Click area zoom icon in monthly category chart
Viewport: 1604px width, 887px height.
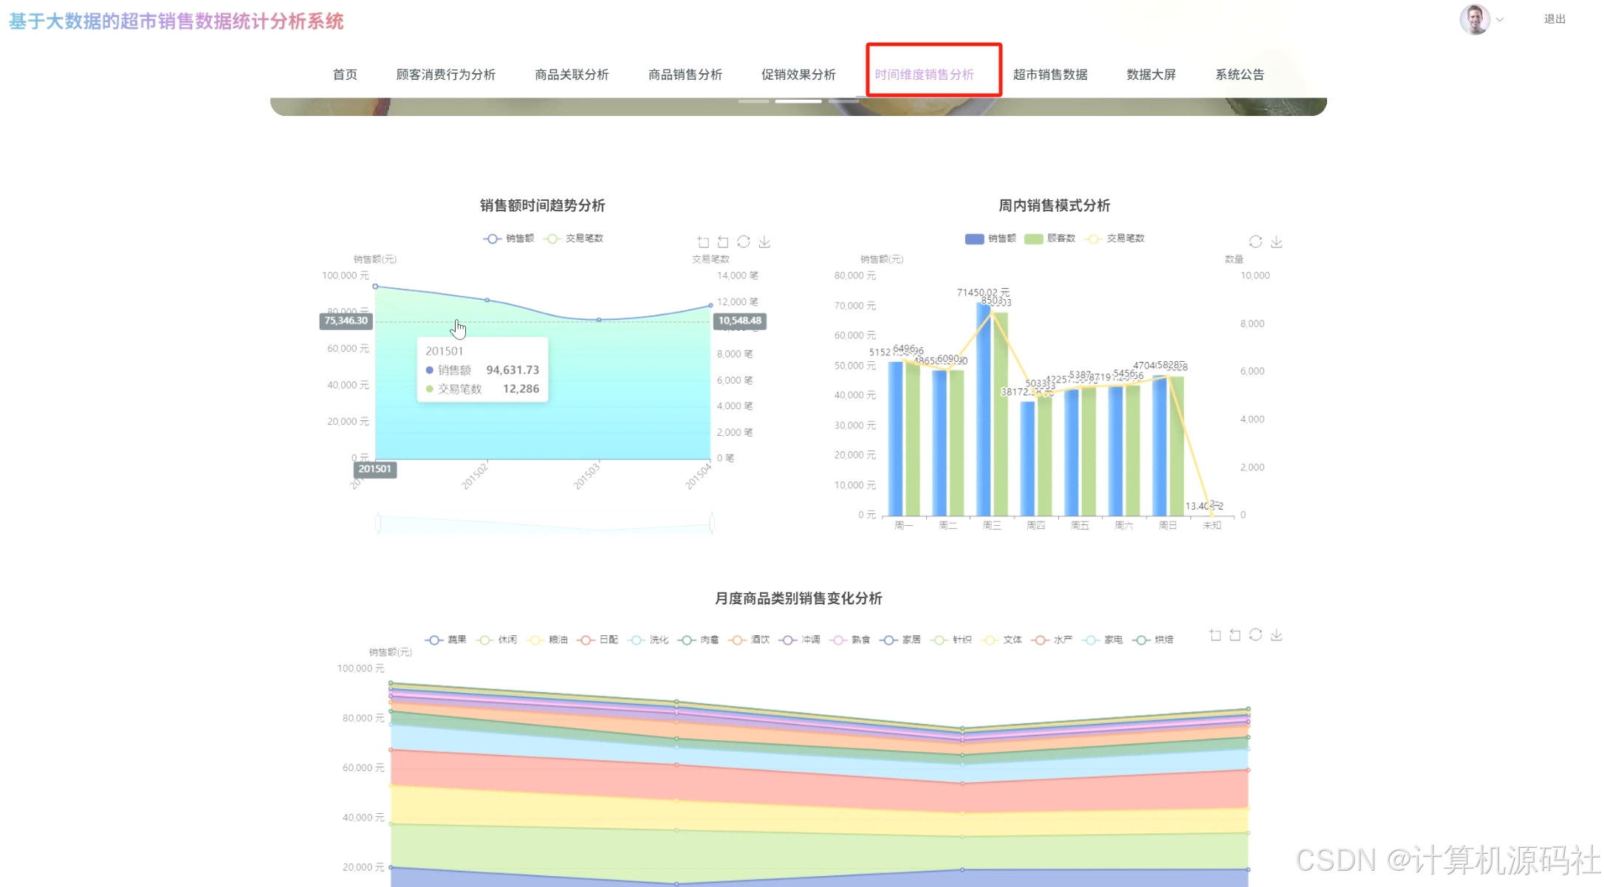(1215, 635)
